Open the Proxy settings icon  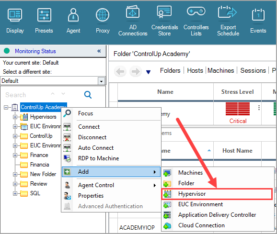(103, 21)
